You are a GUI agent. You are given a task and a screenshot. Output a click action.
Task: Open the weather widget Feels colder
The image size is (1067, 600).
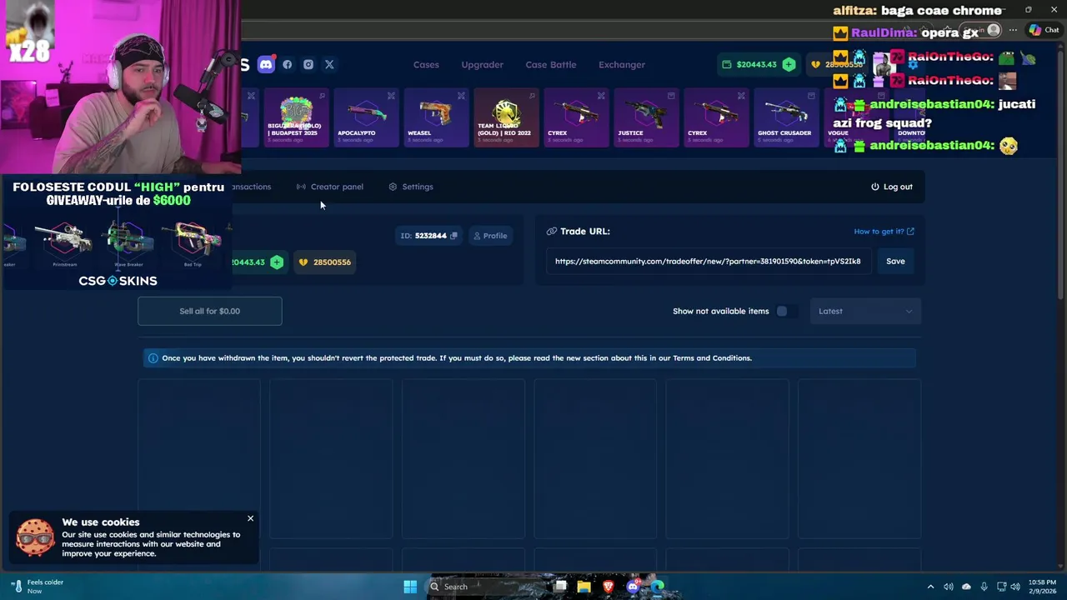37,587
